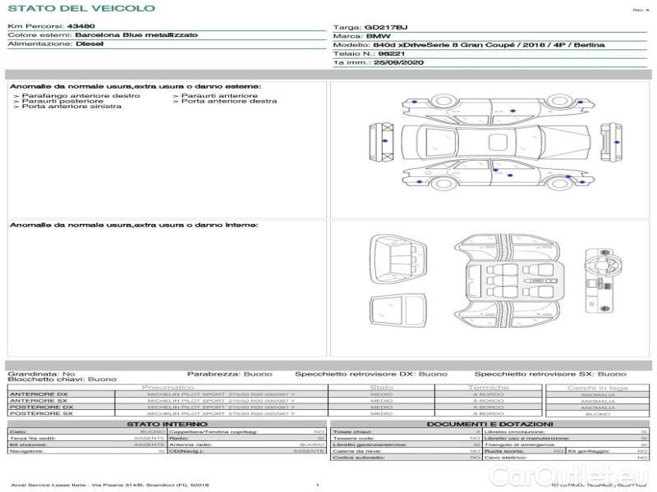
Task: Click the CD(Navig.) row label
Action: point(186,451)
